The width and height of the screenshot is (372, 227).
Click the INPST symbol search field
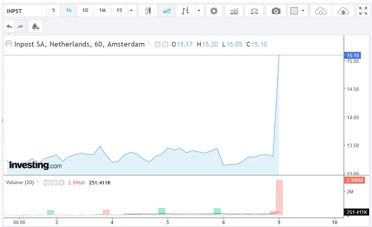click(26, 11)
